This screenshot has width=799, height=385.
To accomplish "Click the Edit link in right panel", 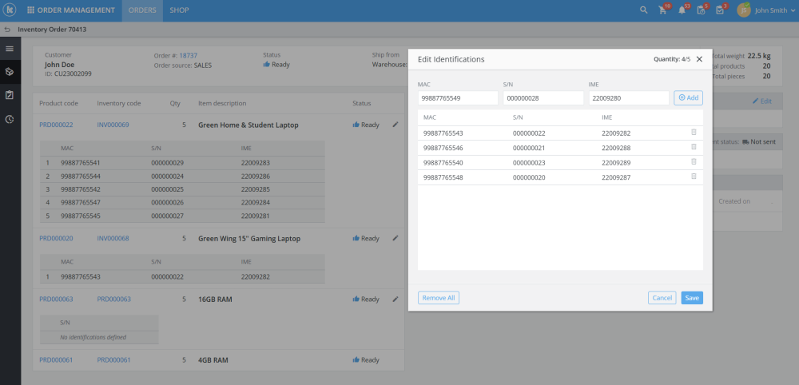I will pos(762,101).
